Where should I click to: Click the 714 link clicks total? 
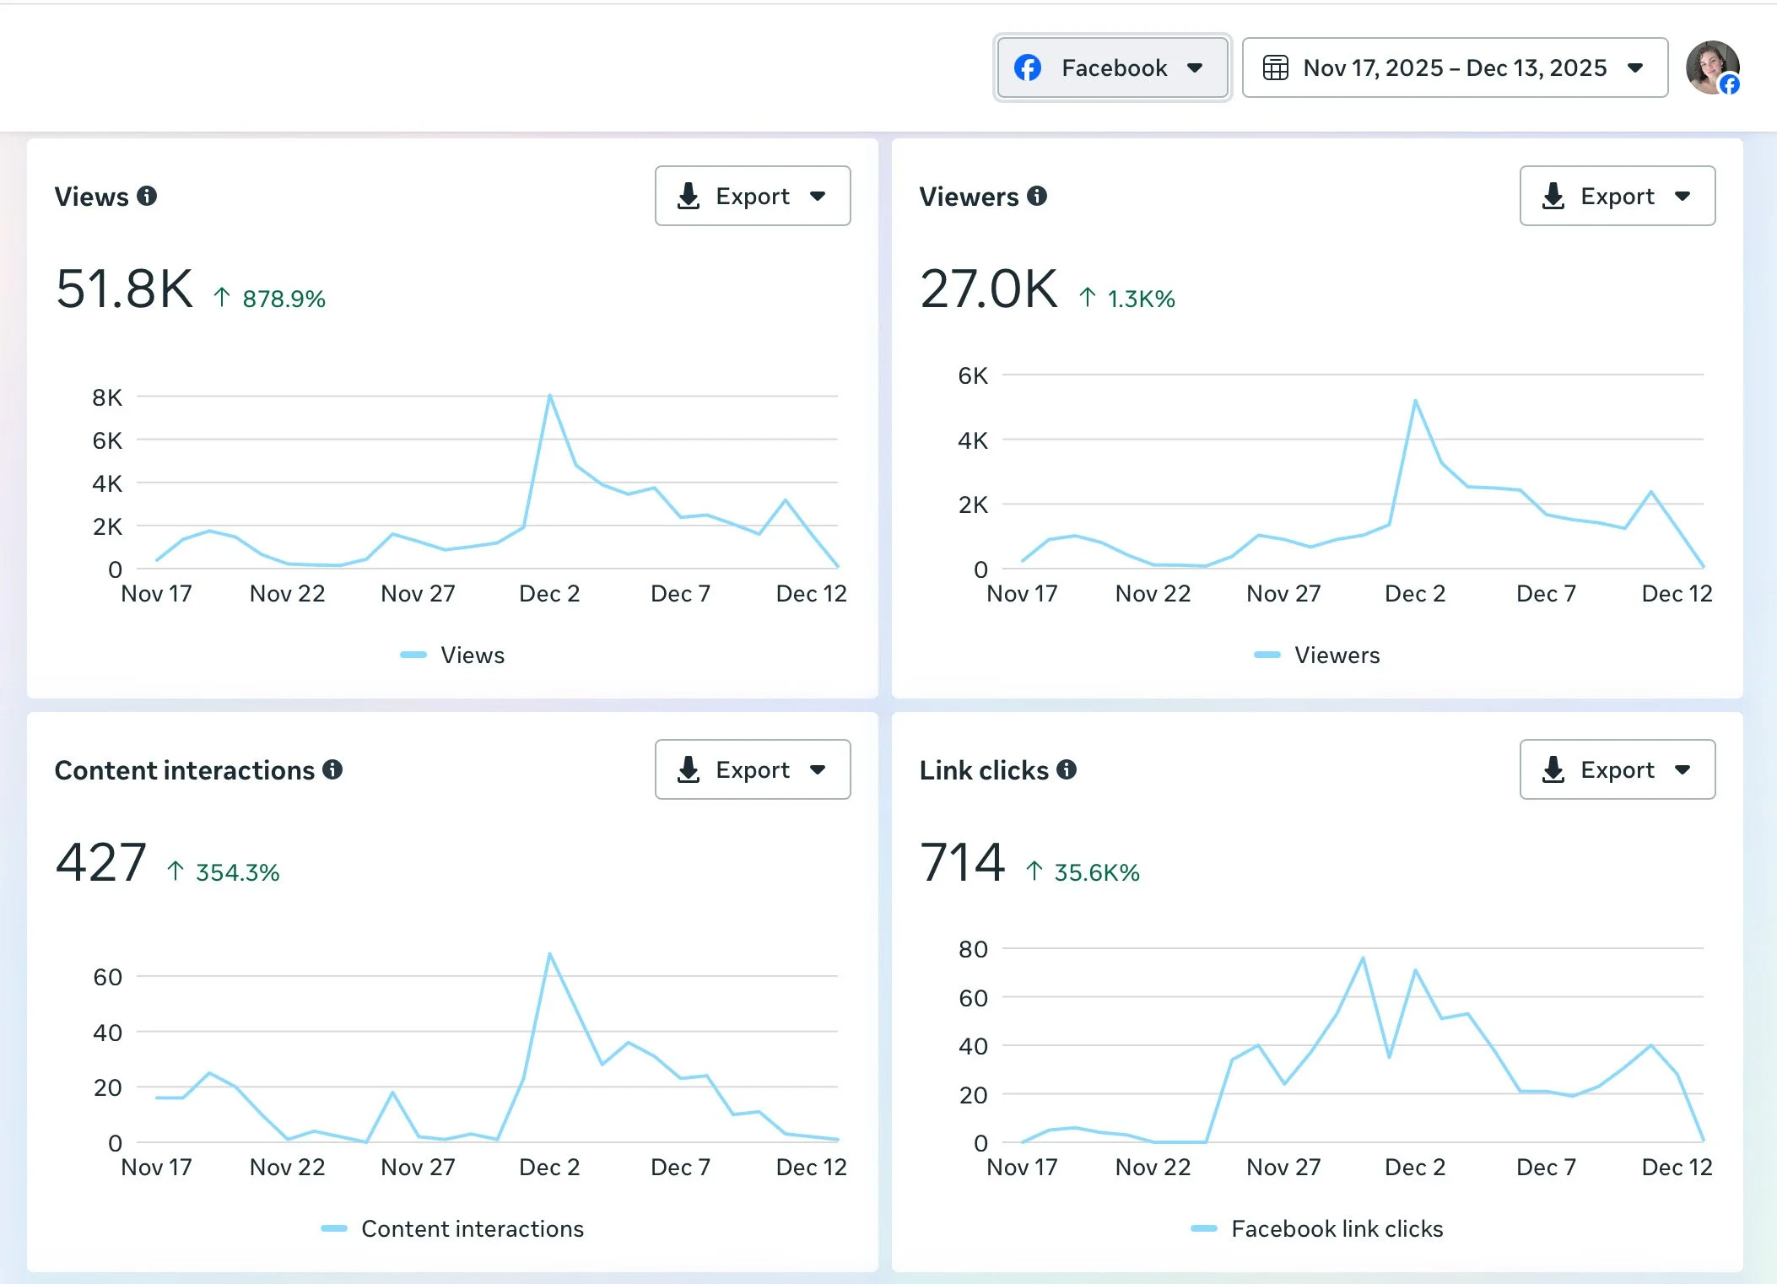pyautogui.click(x=962, y=862)
